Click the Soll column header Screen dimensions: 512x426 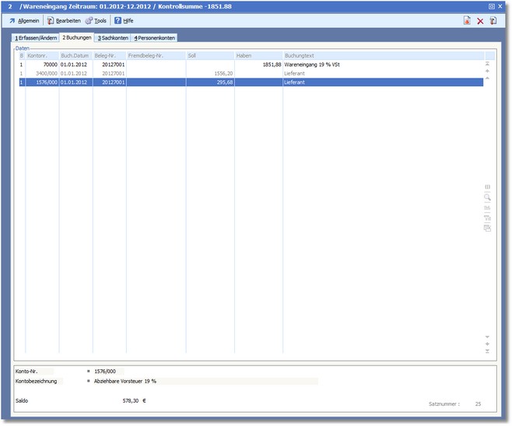[210, 56]
